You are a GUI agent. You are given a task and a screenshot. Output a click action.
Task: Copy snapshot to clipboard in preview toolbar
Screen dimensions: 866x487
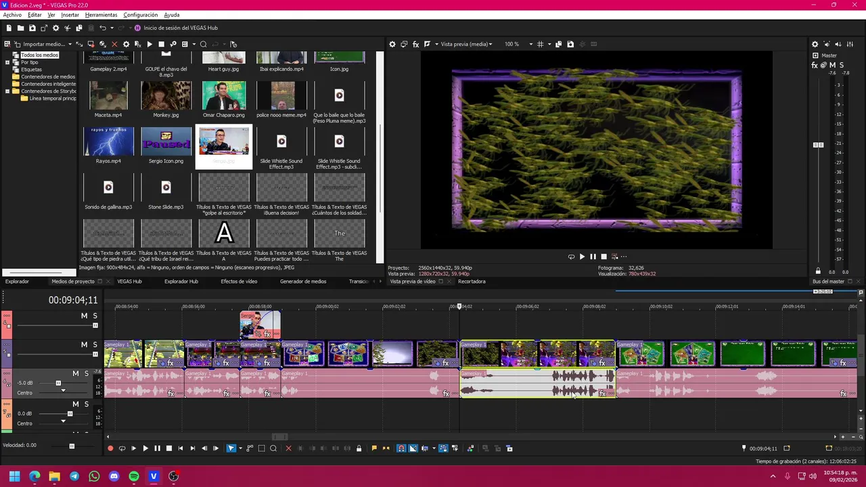(558, 44)
